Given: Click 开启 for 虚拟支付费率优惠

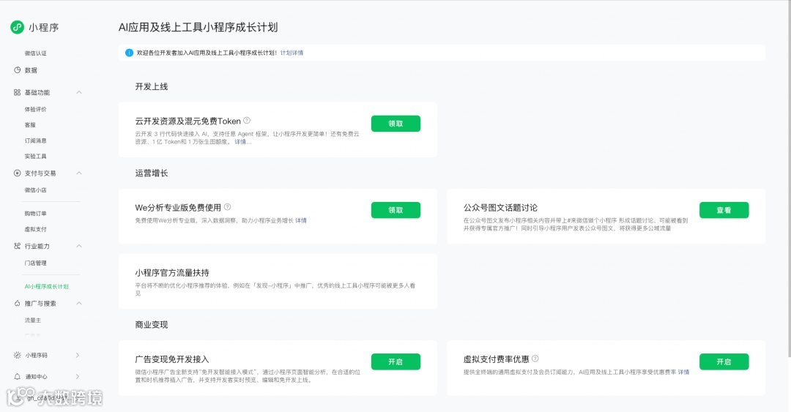Looking at the screenshot, I should tap(724, 362).
